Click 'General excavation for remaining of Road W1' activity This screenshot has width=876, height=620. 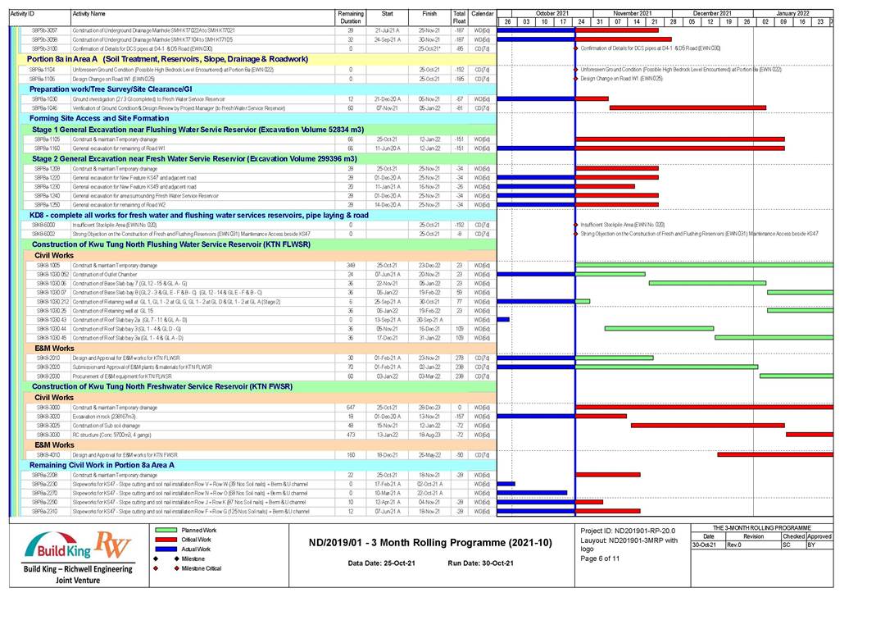coord(119,148)
